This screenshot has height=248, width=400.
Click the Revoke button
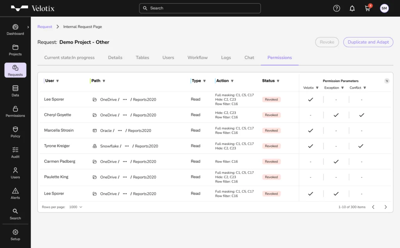[x=327, y=42]
